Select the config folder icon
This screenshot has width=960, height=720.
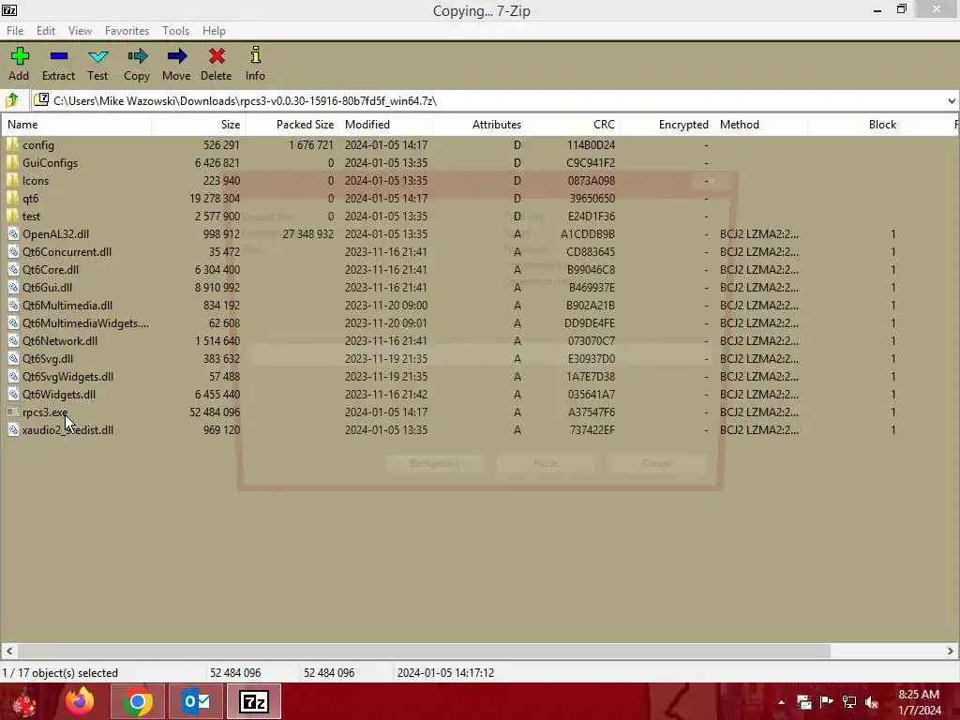(x=13, y=145)
